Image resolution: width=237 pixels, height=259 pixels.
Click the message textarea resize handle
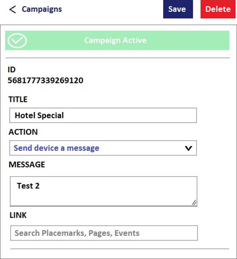pyautogui.click(x=194, y=203)
